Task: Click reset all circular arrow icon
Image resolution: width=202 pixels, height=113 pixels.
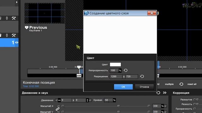Action: click(181, 84)
